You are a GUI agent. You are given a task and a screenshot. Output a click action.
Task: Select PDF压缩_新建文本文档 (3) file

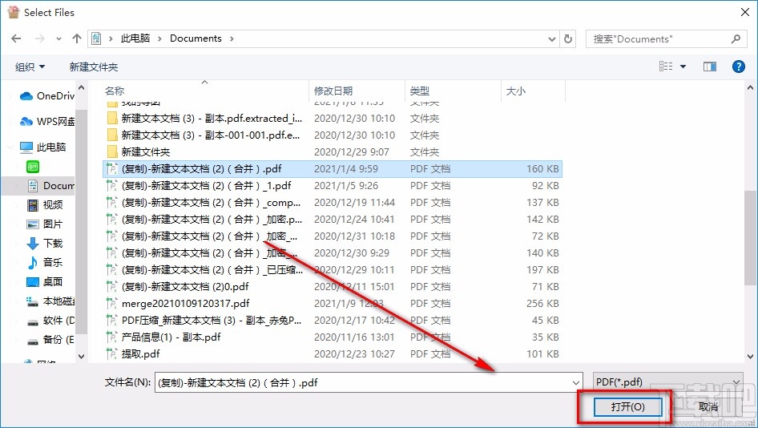333,321
